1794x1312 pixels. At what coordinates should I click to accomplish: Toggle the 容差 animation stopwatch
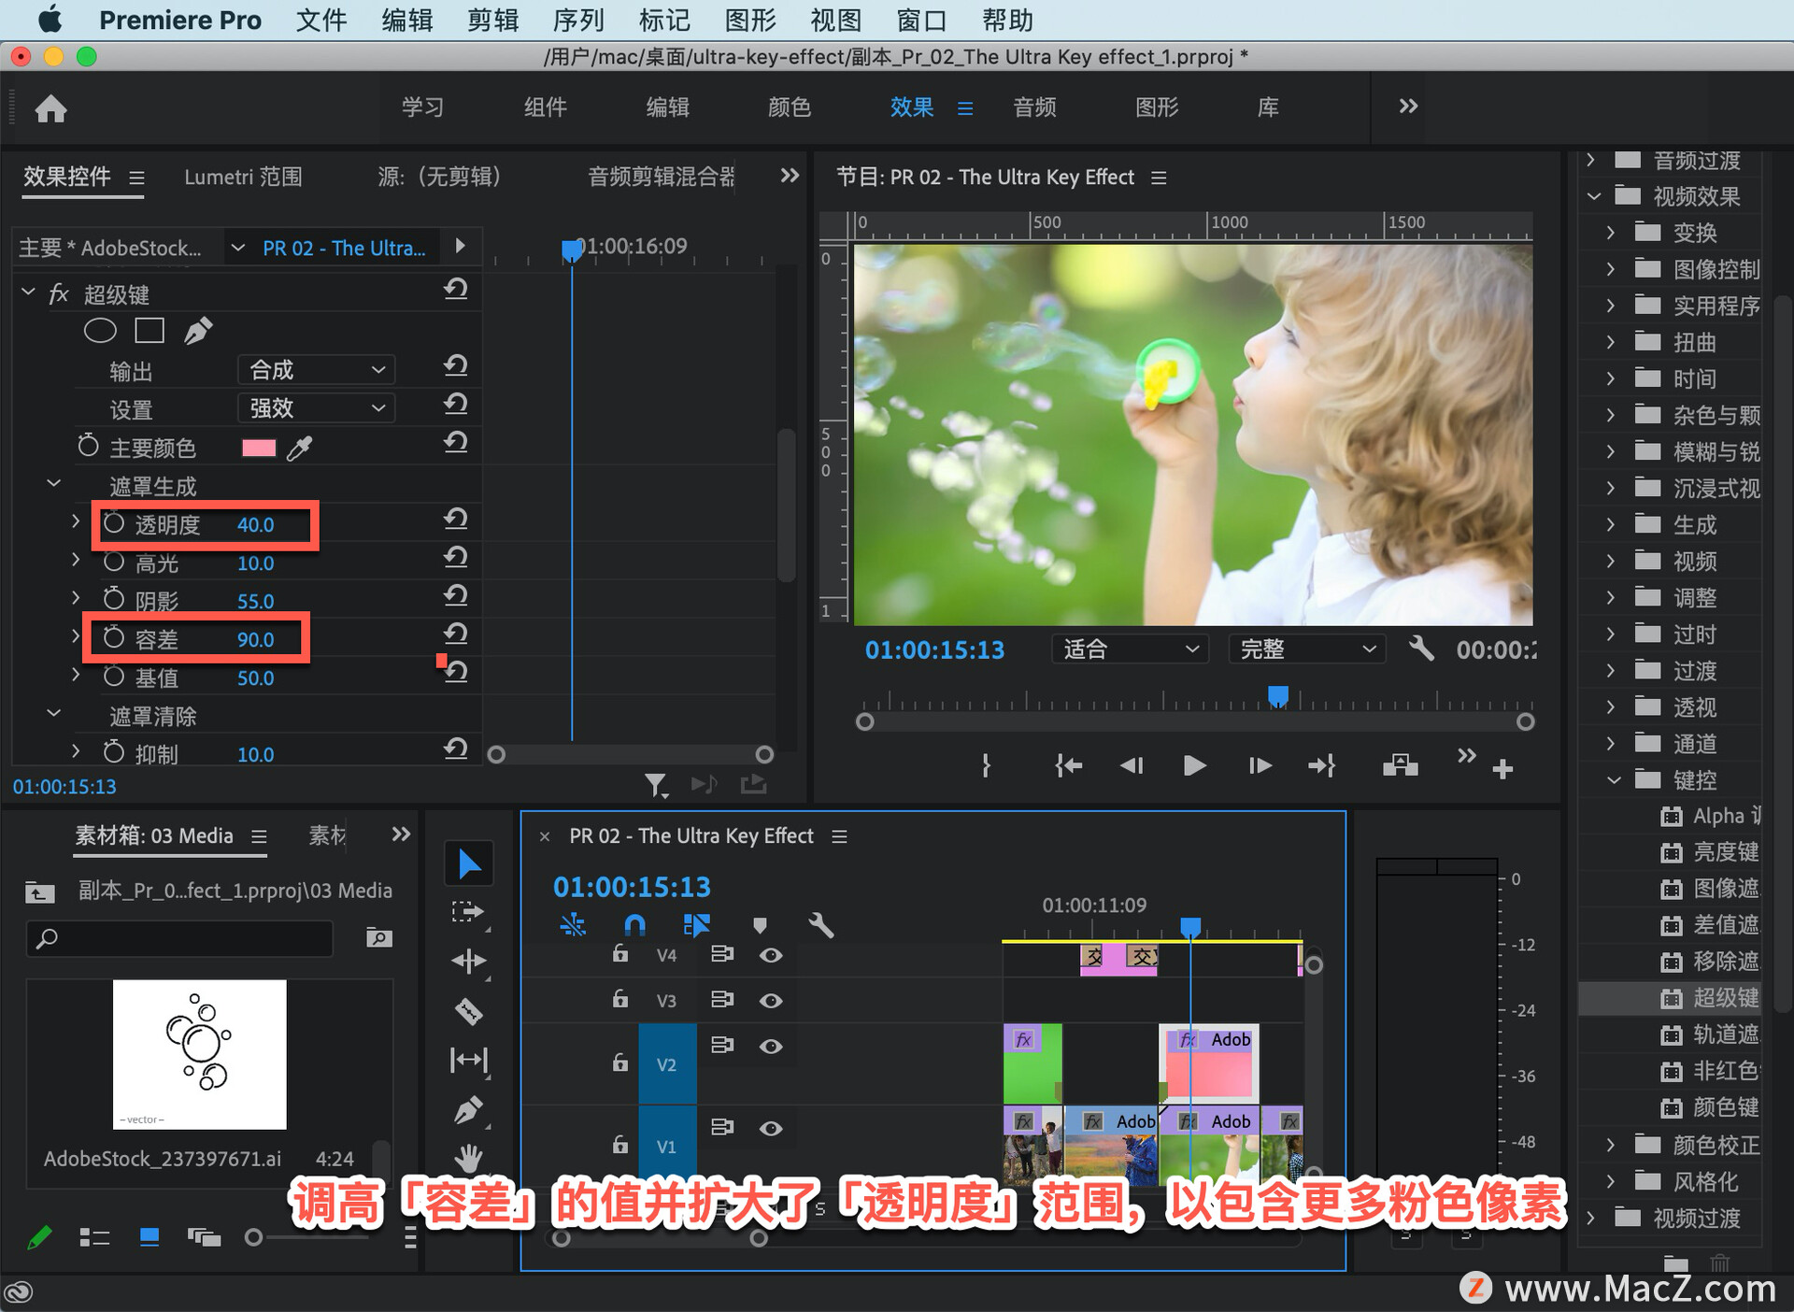113,637
